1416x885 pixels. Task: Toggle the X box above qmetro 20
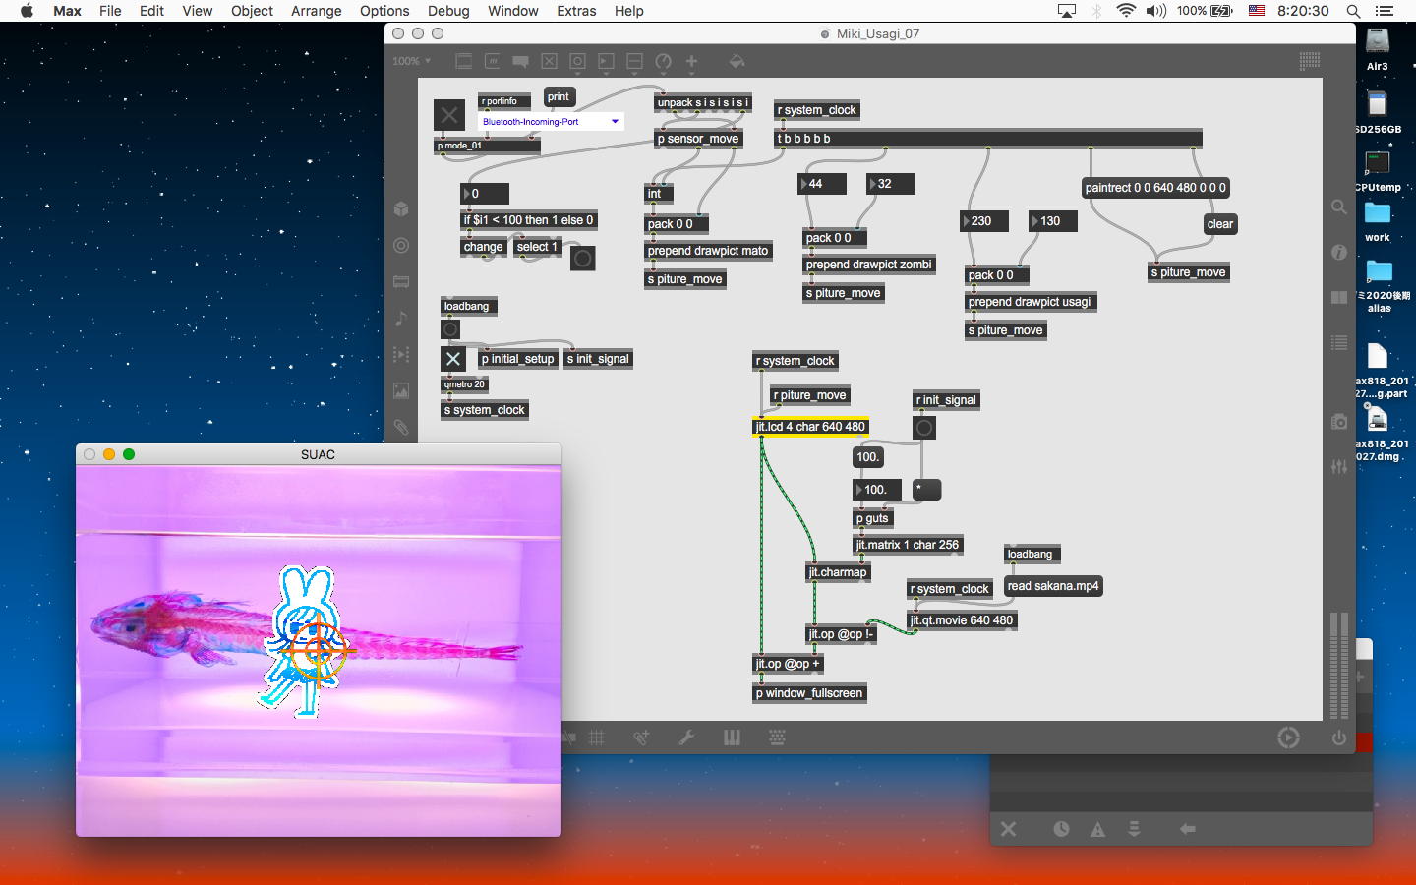point(452,359)
